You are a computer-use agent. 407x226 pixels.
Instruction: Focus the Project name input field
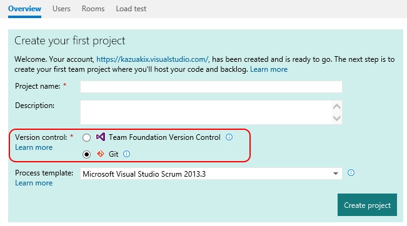tap(211, 87)
